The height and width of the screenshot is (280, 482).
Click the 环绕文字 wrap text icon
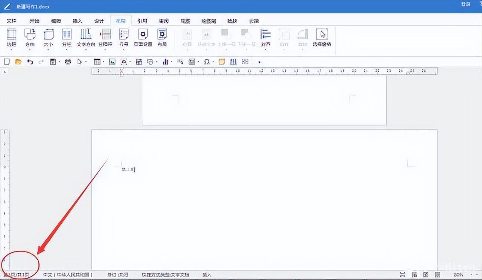tap(206, 34)
